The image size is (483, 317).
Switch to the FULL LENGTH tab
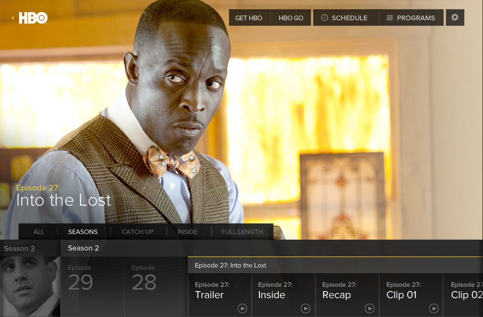point(242,232)
